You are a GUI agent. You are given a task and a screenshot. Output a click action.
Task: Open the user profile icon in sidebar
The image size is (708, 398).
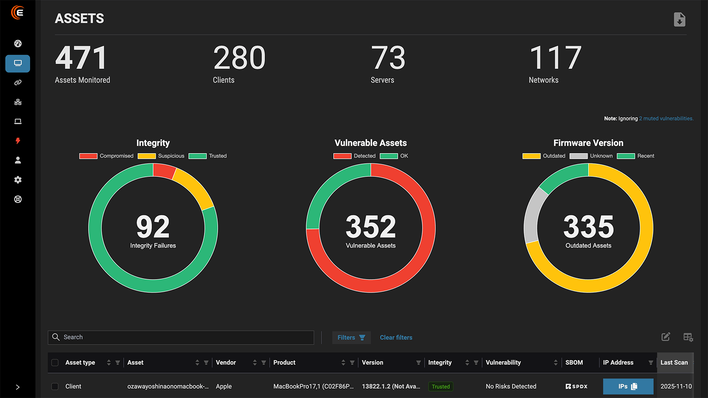(18, 161)
